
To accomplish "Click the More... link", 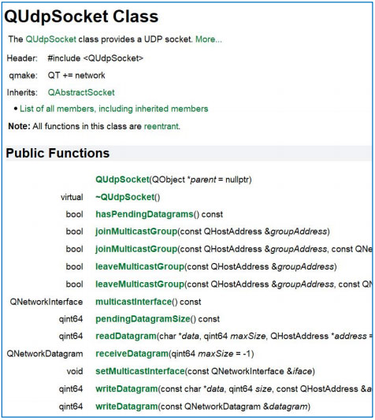I will (209, 39).
